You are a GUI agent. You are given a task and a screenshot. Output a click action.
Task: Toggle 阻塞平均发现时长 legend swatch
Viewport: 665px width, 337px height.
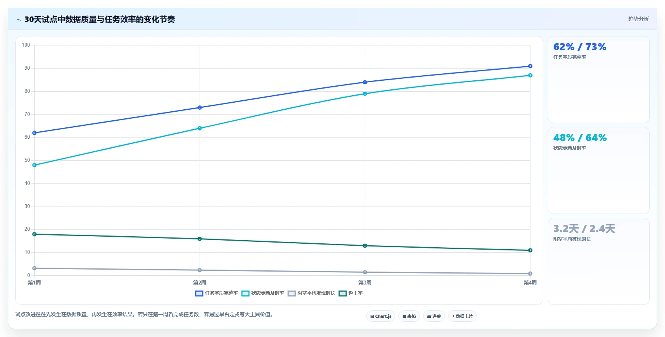click(292, 294)
